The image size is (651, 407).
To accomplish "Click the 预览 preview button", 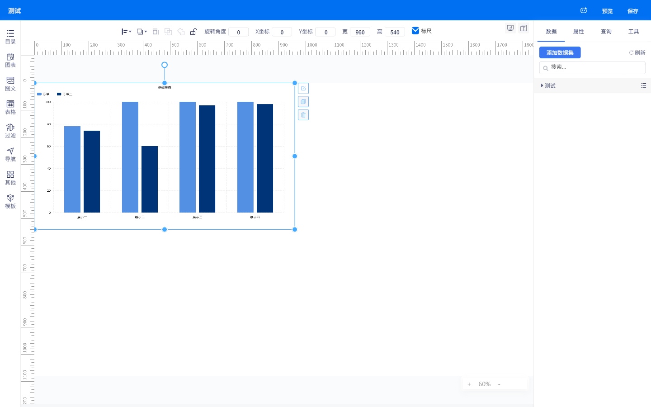I will coord(607,11).
